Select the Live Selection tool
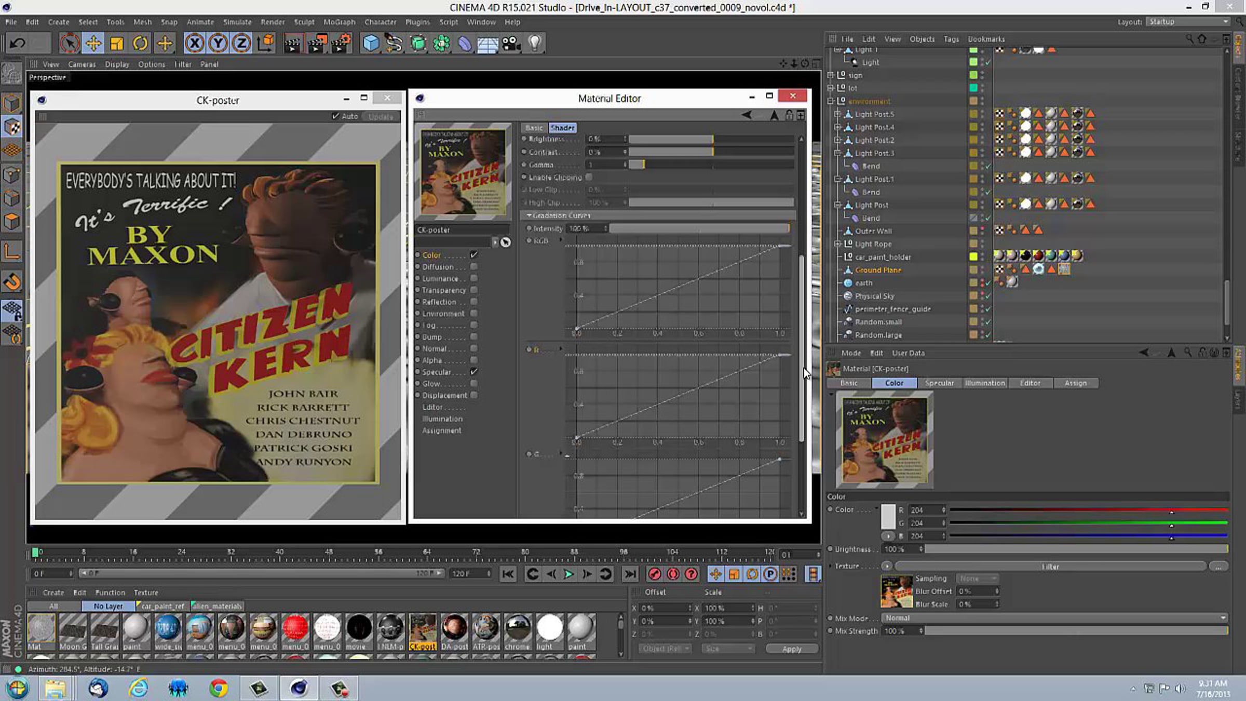Viewport: 1246px width, 701px height. (x=69, y=44)
